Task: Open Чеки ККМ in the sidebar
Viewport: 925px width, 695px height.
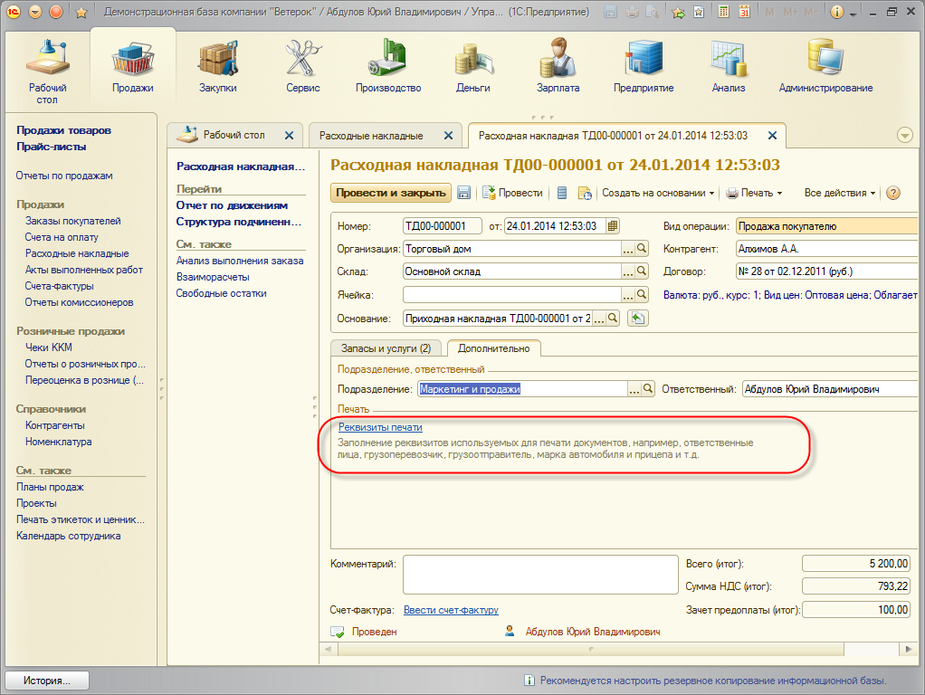Action: (x=48, y=347)
